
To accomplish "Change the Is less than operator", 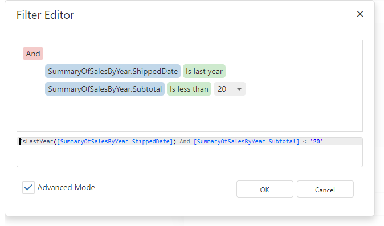I will 189,89.
